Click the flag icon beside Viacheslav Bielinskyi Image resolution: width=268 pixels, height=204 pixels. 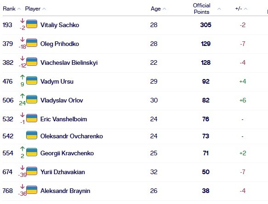pos(32,62)
